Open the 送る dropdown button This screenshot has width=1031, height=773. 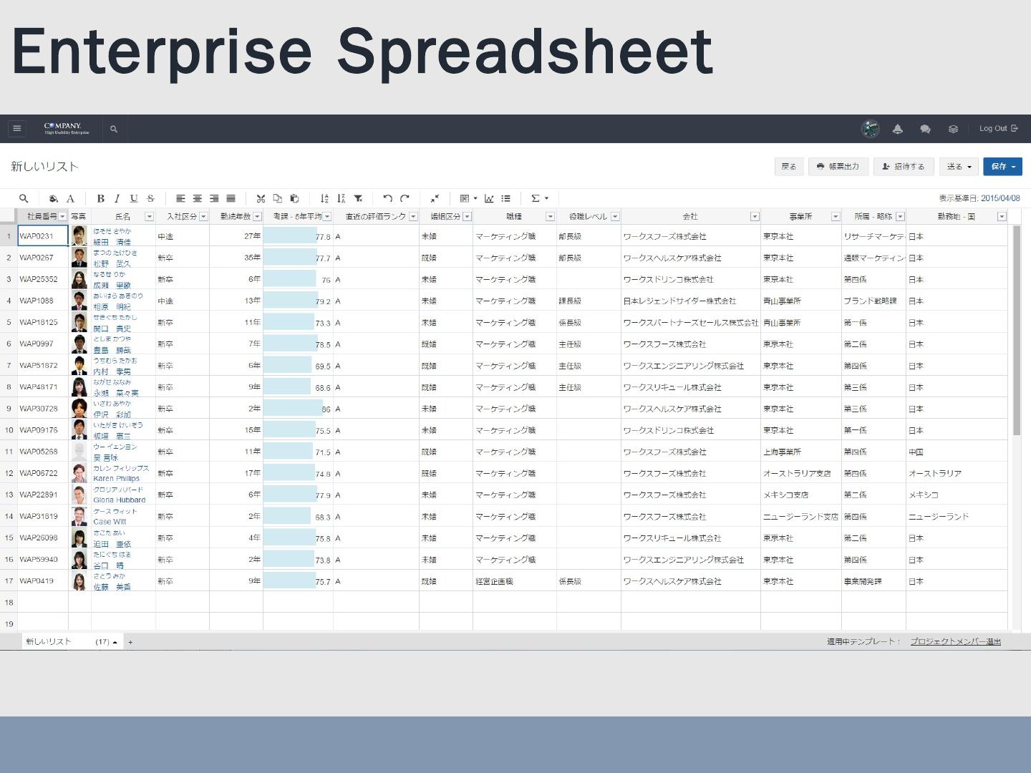[x=959, y=167]
